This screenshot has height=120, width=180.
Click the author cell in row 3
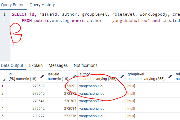pyautogui.click(x=102, y=101)
